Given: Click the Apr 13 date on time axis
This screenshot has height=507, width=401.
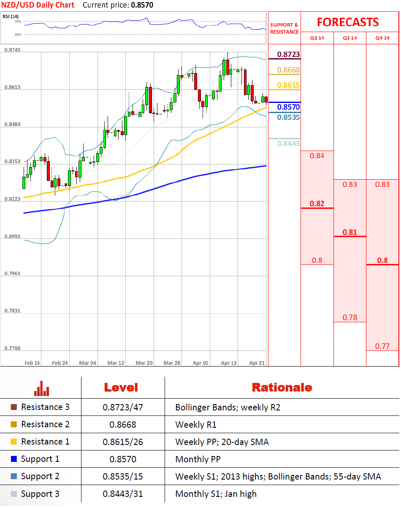Looking at the screenshot, I should (228, 363).
